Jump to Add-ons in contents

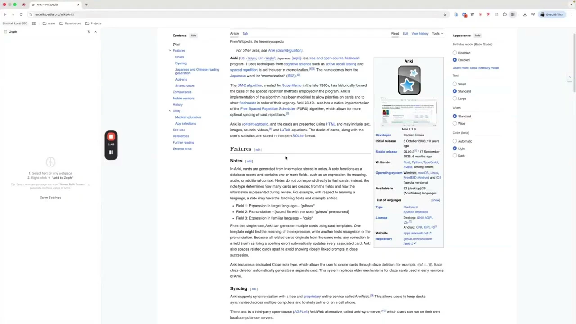coord(181,80)
